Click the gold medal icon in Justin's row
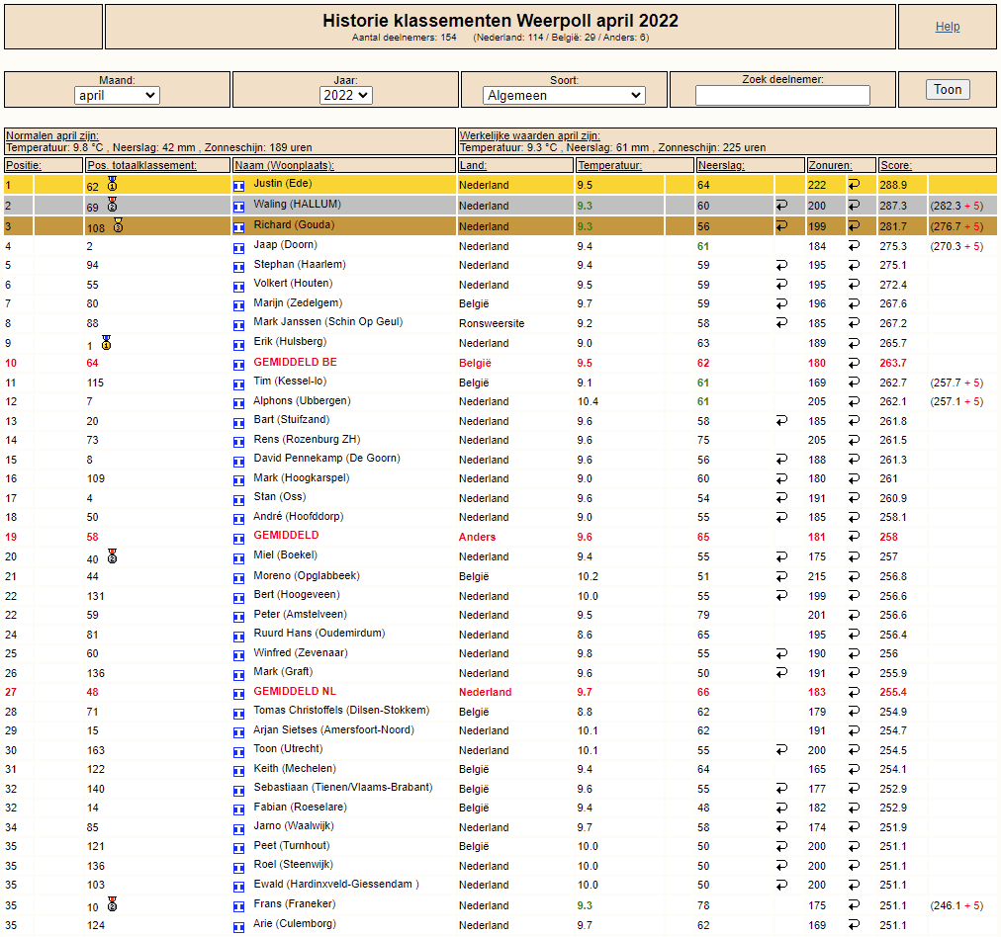 (x=112, y=183)
